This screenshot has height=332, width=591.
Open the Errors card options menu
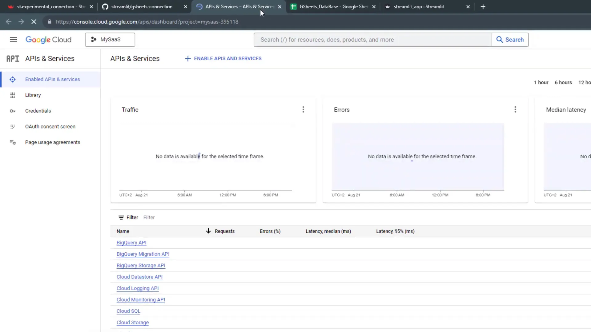[x=515, y=109]
